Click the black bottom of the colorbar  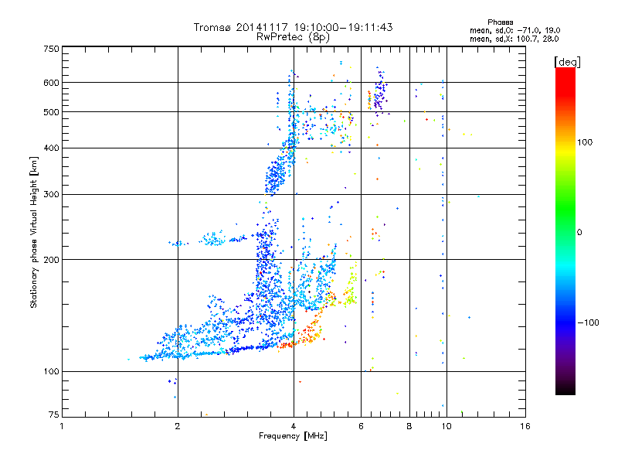[x=565, y=389]
